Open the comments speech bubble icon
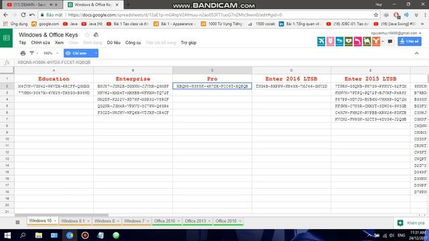The width and height of the screenshot is (429, 241). tap(390, 42)
